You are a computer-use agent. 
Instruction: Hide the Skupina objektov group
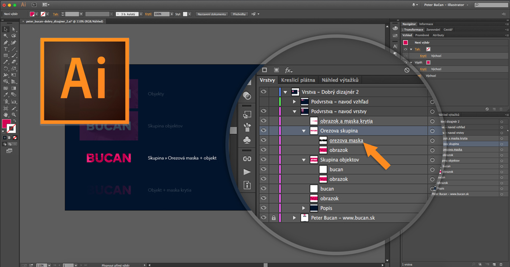pyautogui.click(x=264, y=159)
